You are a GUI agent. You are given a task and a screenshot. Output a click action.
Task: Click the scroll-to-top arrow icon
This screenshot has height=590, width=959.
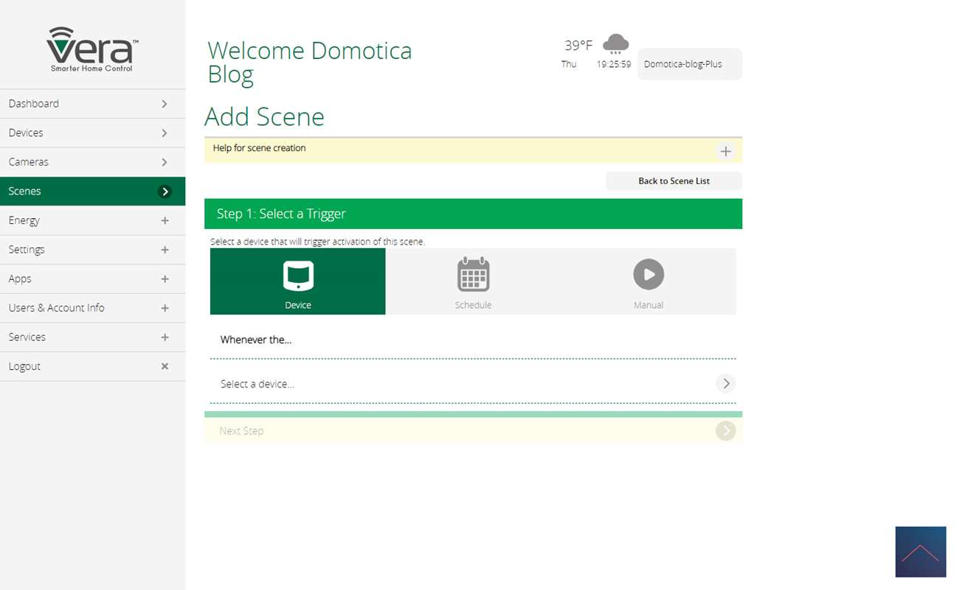click(920, 552)
